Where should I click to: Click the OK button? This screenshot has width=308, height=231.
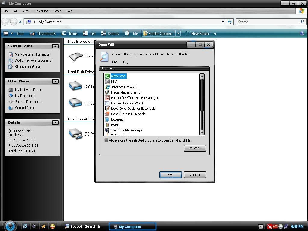[171, 175]
